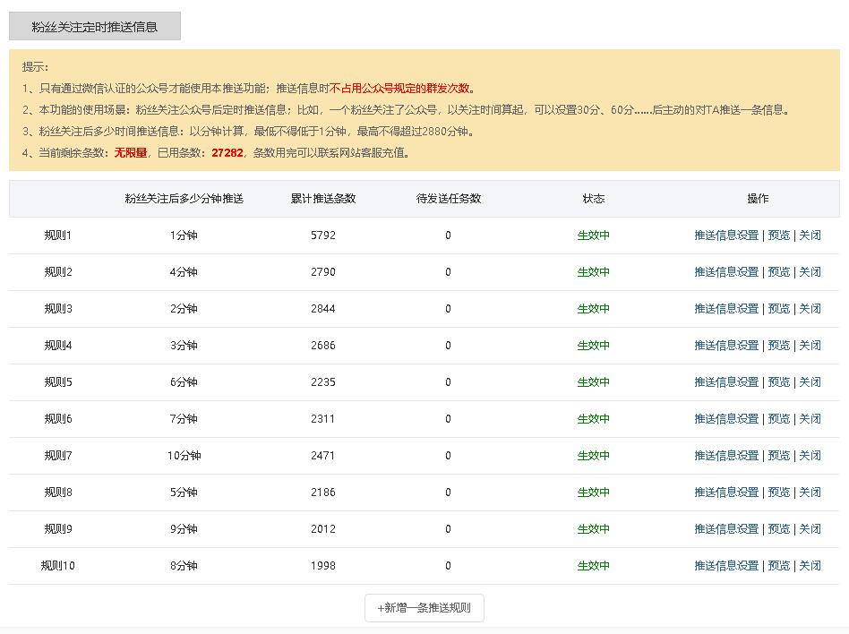Viewport: 849px width, 634px height.
Task: Open 推送信息设置 for 规则10
Action: 726,565
